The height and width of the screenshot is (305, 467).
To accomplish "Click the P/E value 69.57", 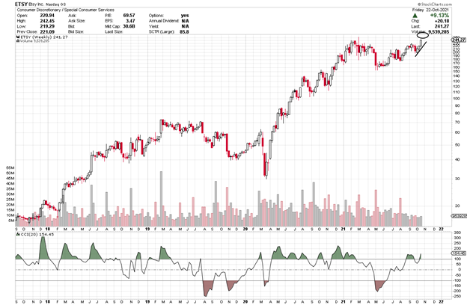I will point(129,16).
